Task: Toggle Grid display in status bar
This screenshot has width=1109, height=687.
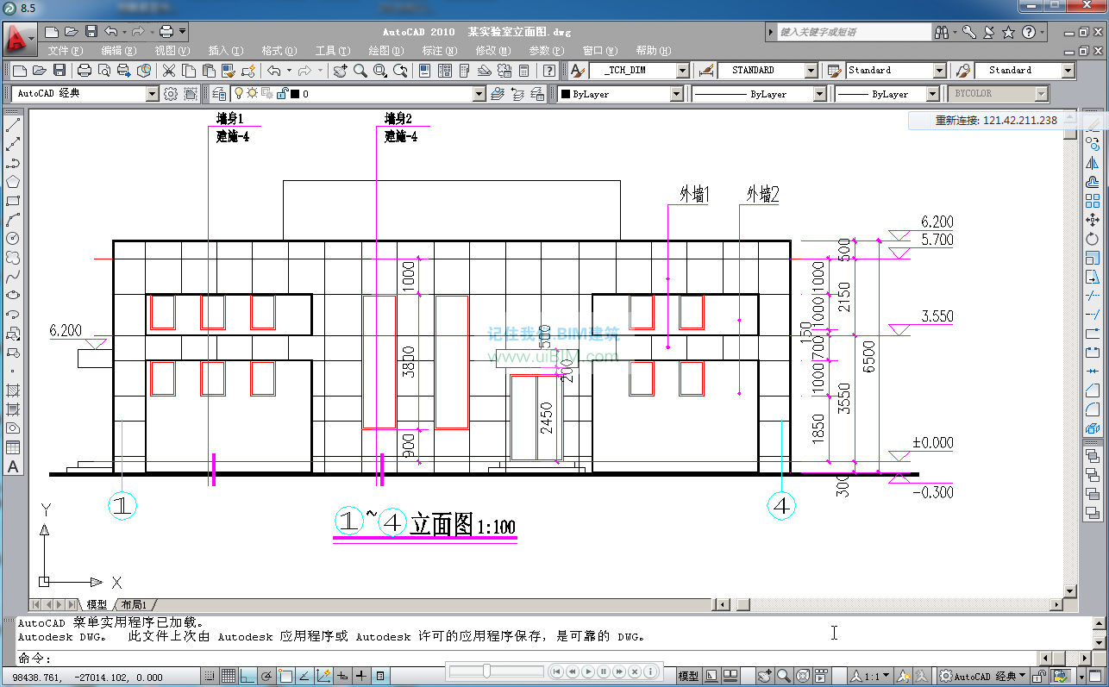Action: tap(228, 676)
